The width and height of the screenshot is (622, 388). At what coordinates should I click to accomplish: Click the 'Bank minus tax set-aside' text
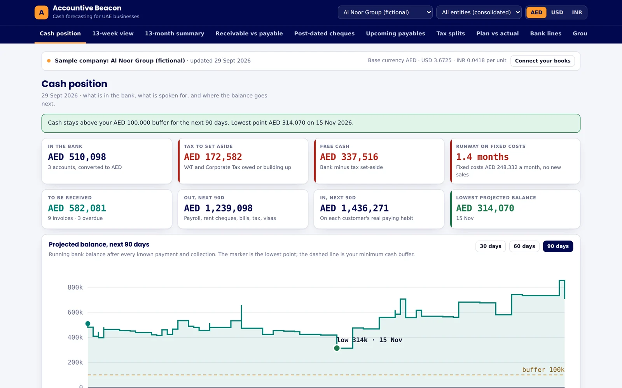[x=351, y=167]
